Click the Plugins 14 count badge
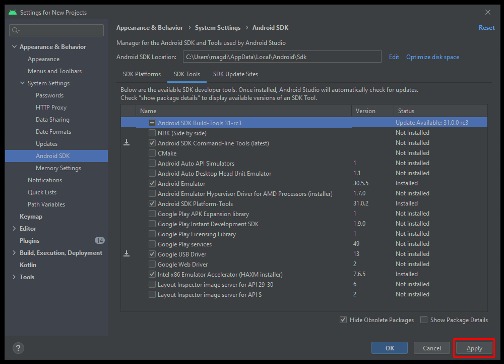 pyautogui.click(x=100, y=240)
